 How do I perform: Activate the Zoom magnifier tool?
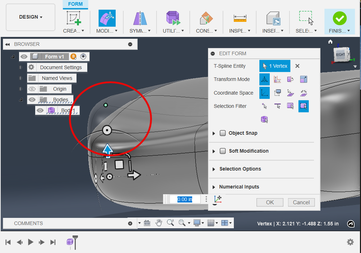click(170, 223)
